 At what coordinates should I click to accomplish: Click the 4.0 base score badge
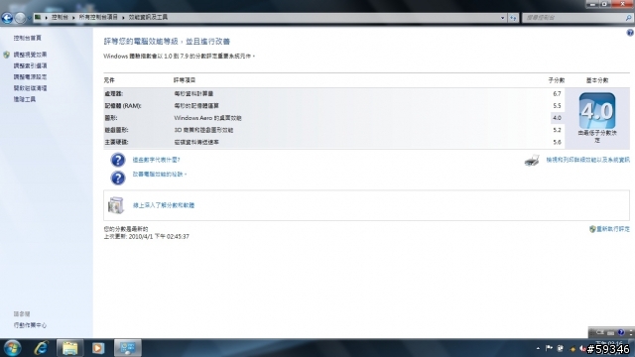click(597, 111)
